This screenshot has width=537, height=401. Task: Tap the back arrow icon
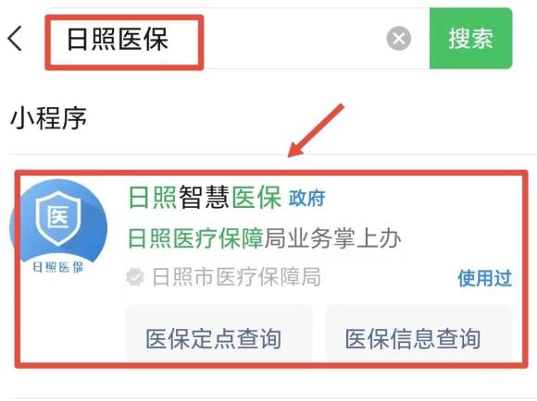click(x=15, y=38)
